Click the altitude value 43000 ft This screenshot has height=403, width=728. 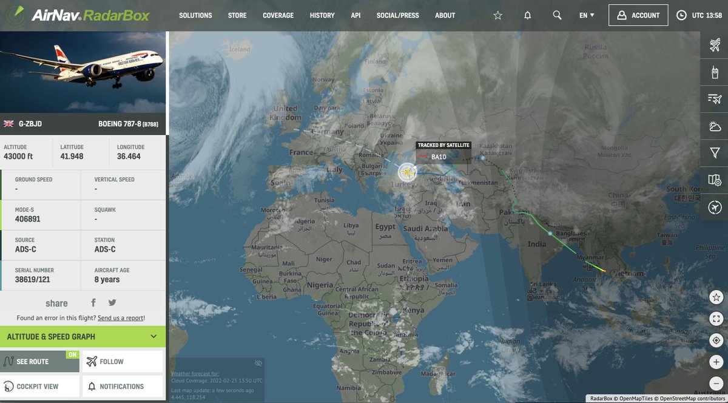[x=18, y=157]
